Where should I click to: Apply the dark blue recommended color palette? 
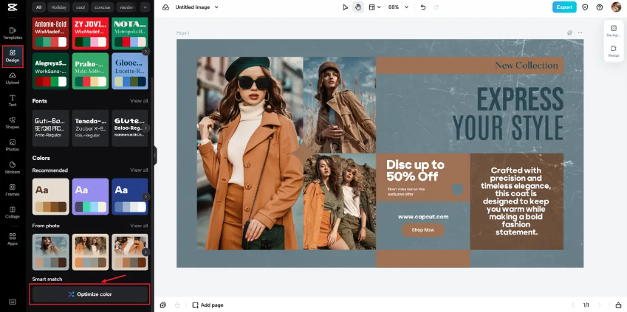pyautogui.click(x=130, y=196)
